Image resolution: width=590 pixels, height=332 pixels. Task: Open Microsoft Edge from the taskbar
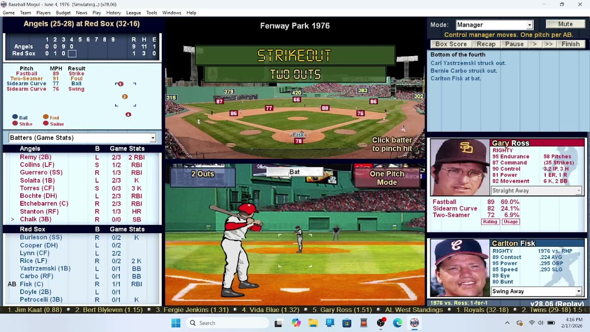pyautogui.click(x=398, y=323)
